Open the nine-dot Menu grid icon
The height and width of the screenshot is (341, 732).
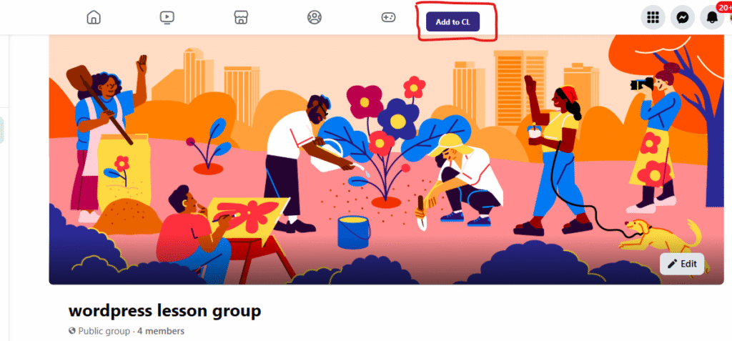click(653, 18)
